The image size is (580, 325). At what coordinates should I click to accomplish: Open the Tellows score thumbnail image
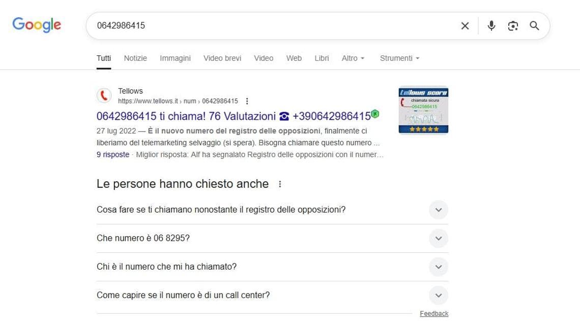[423, 110]
